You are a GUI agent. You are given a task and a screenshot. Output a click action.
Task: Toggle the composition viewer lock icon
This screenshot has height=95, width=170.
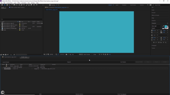(x=48, y=7)
